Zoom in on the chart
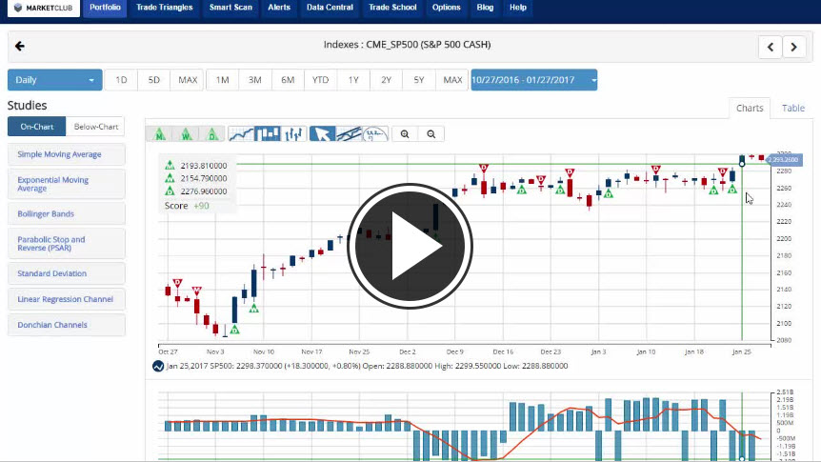The width and height of the screenshot is (821, 462). point(405,134)
